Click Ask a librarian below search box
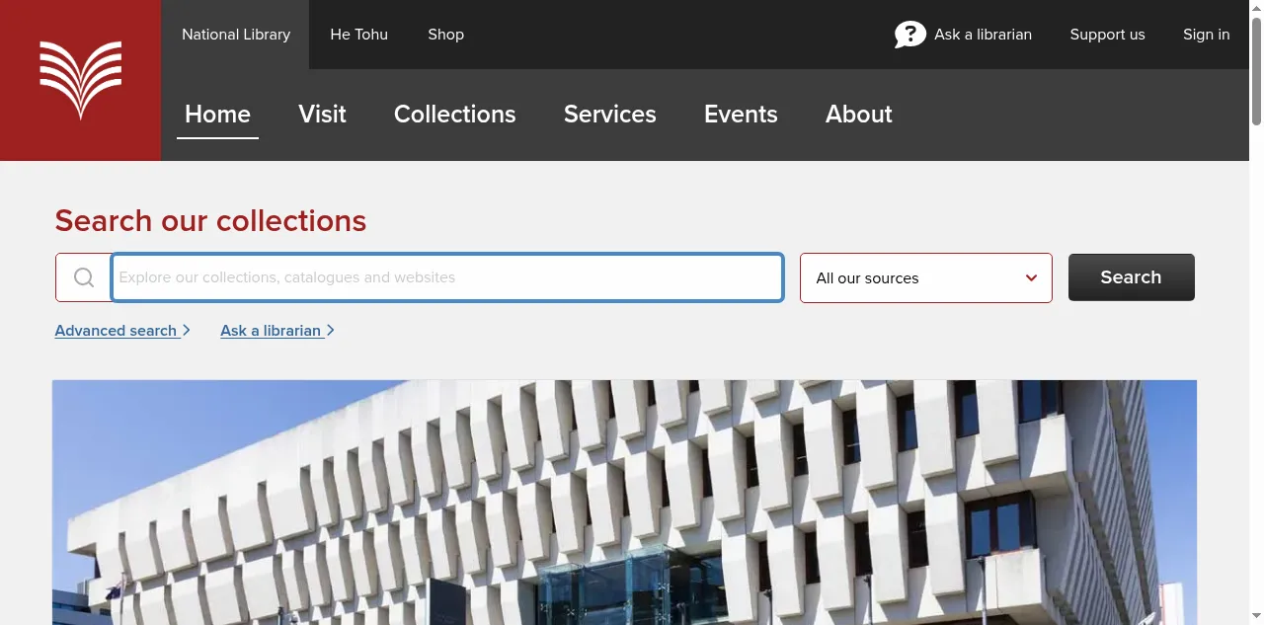The image size is (1264, 625). [x=277, y=331]
